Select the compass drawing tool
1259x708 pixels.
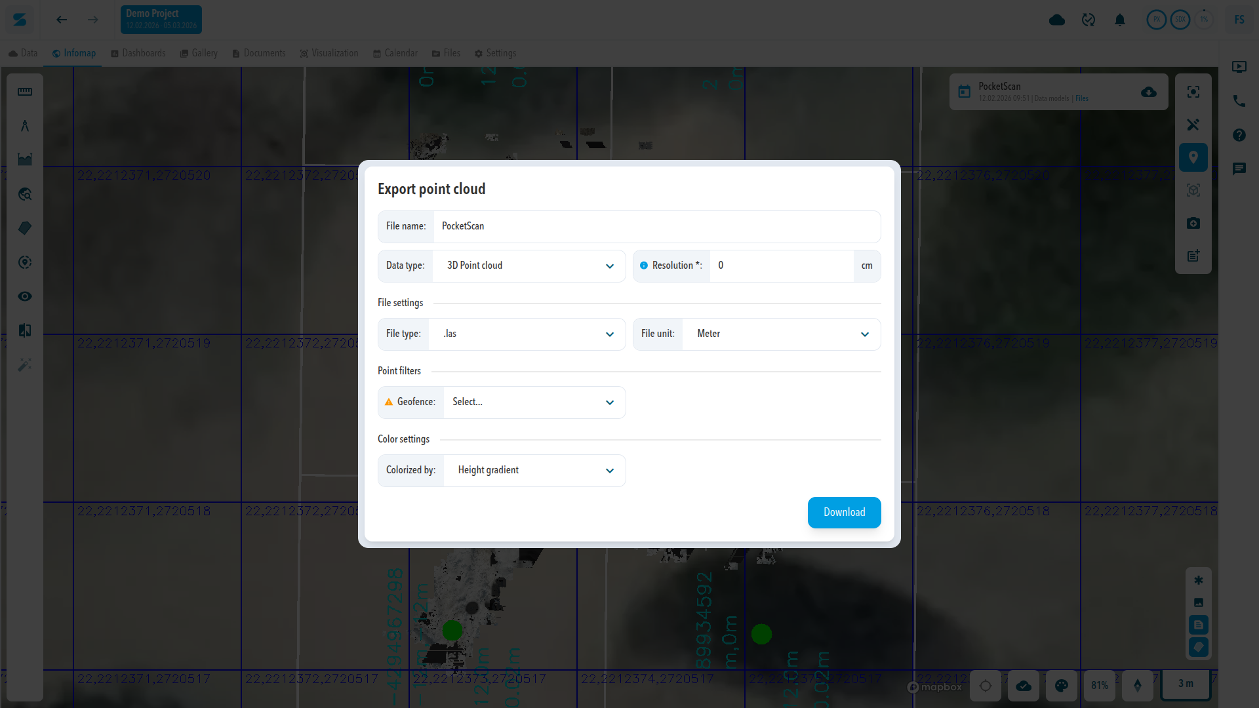point(25,126)
